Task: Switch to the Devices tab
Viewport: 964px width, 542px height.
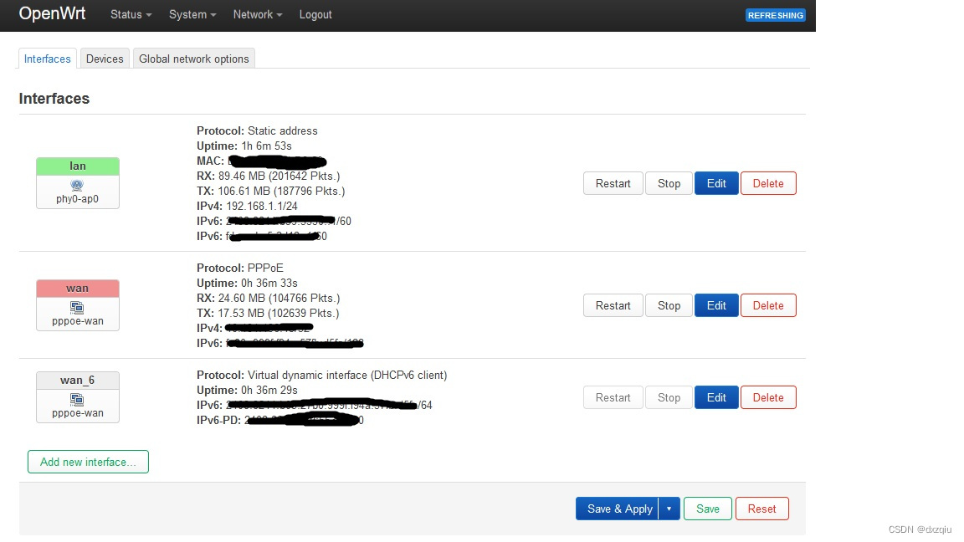Action: 105,59
